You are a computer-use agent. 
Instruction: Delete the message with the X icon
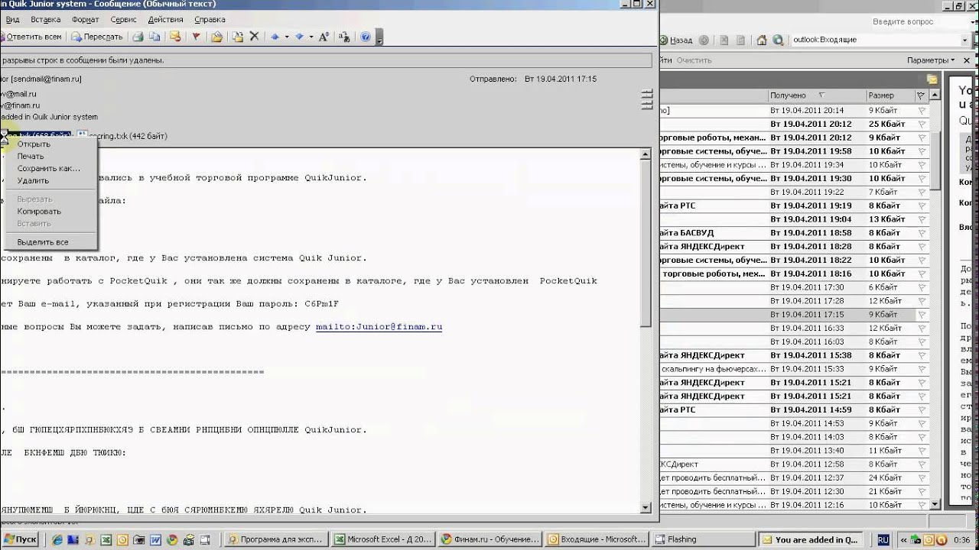(x=254, y=37)
